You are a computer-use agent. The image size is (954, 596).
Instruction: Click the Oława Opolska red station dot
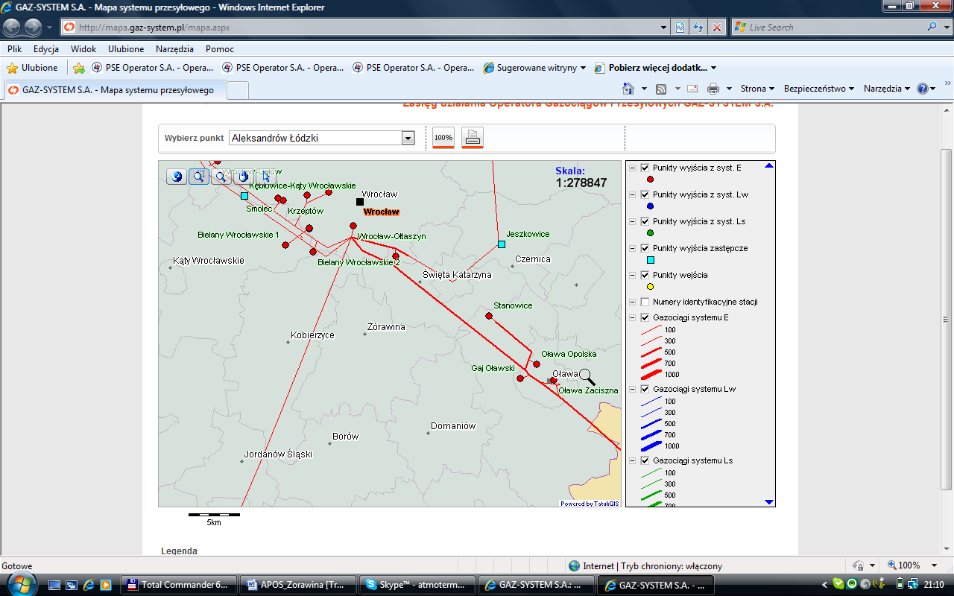tap(537, 364)
